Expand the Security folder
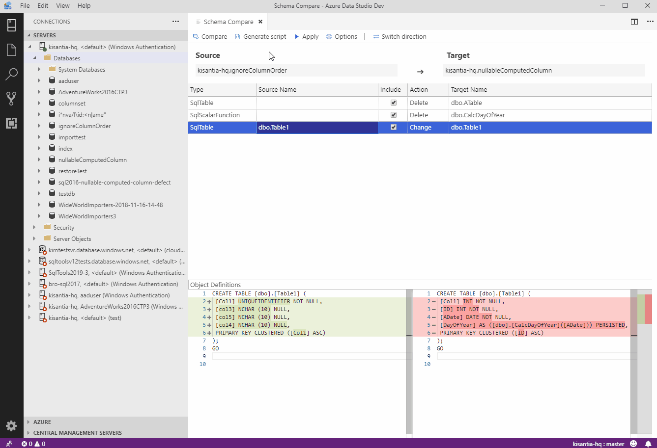 click(34, 228)
